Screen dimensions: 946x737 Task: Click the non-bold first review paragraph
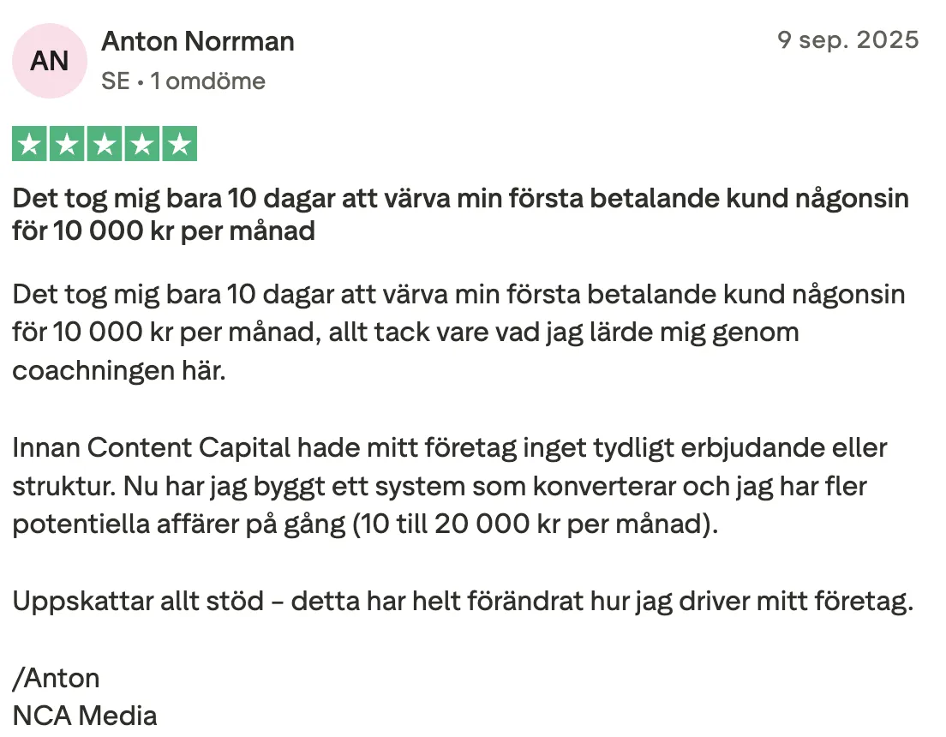(x=458, y=332)
